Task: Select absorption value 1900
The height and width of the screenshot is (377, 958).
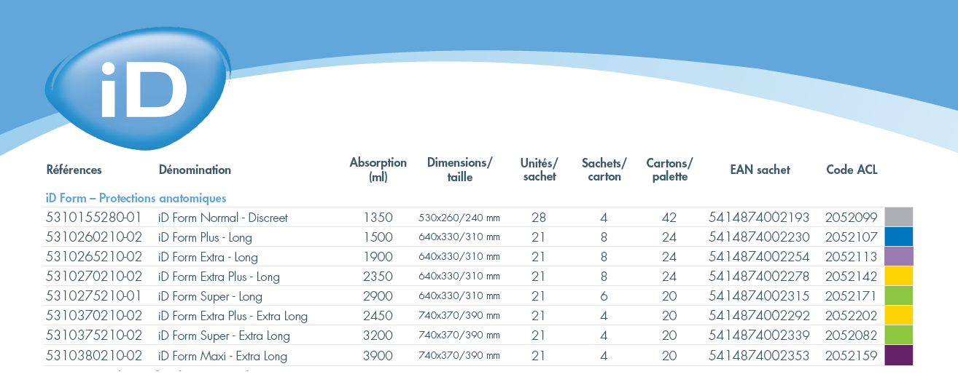Action: [378, 257]
